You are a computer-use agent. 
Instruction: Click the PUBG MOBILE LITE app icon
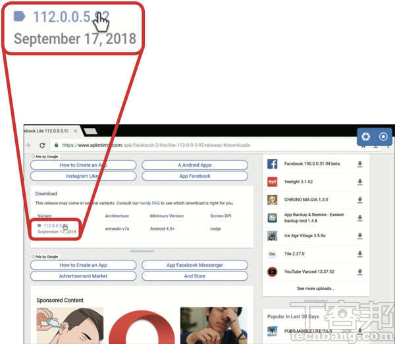point(273,331)
